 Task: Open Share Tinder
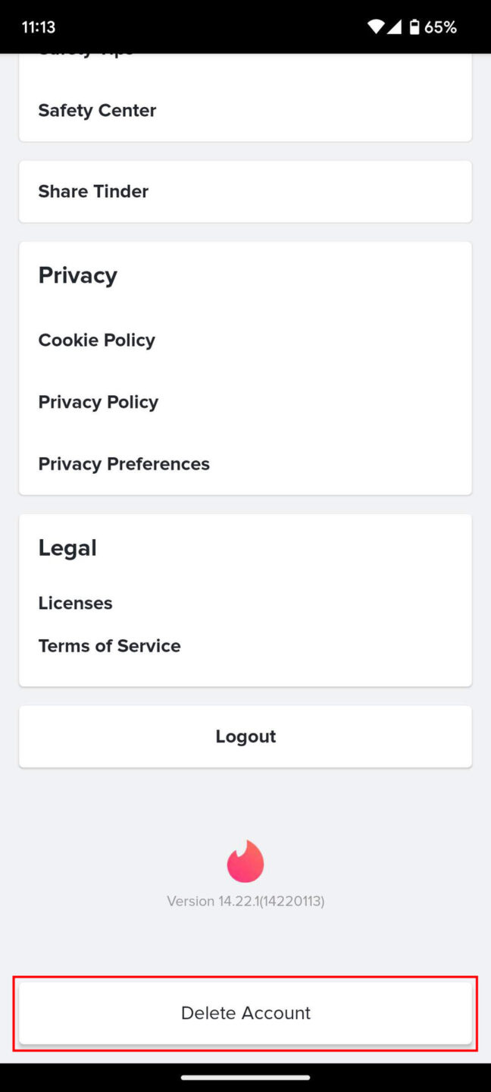(x=92, y=191)
